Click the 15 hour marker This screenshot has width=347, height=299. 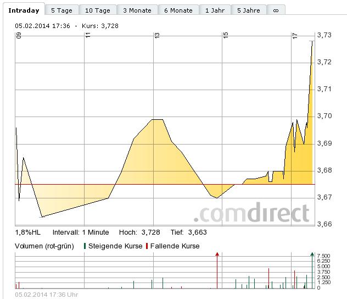[226, 35]
